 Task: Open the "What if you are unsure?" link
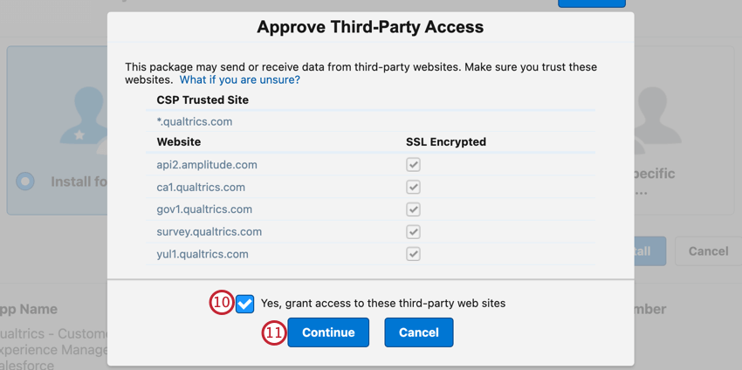240,79
